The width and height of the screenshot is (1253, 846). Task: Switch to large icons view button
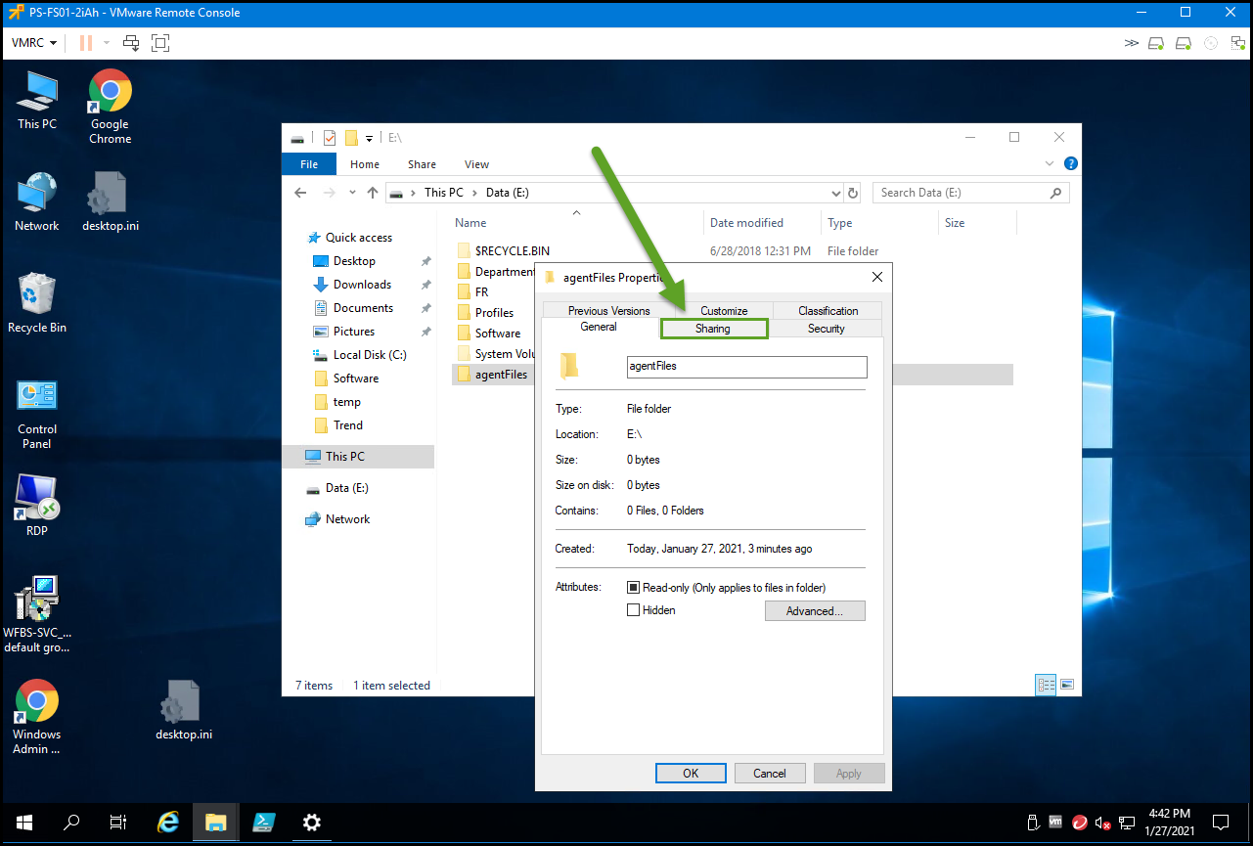[x=1067, y=685]
